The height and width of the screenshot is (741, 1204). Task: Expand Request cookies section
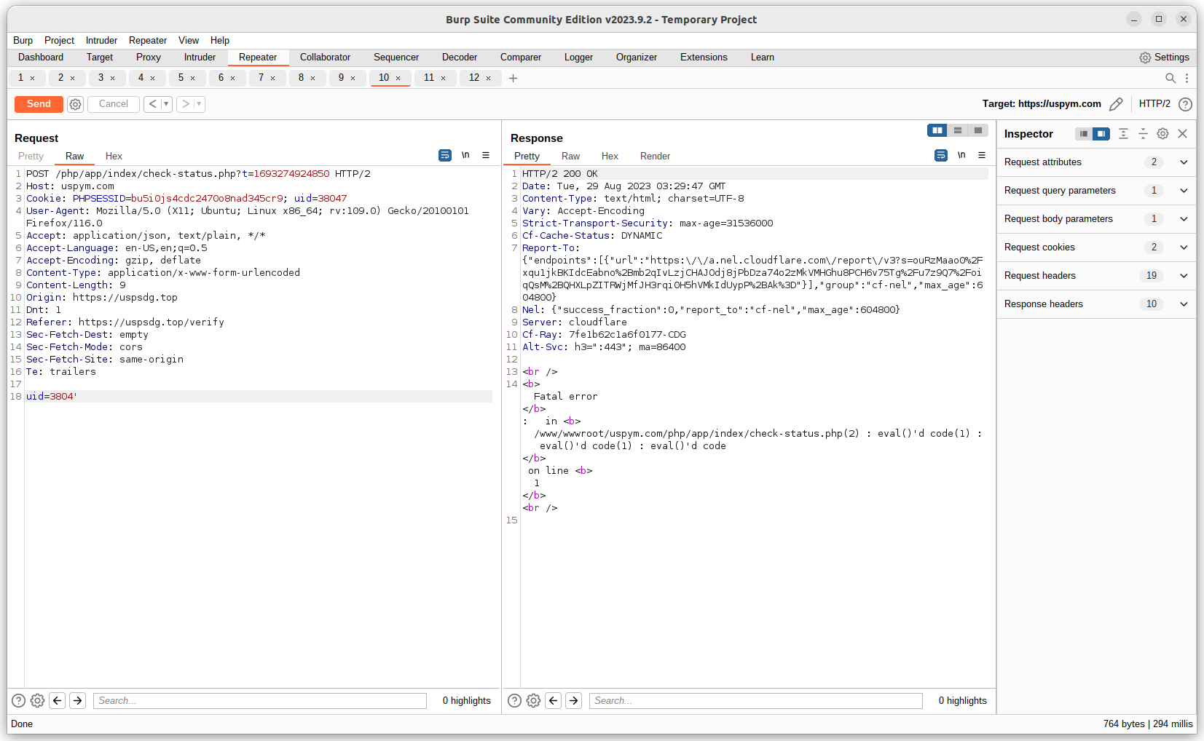pyautogui.click(x=1096, y=247)
